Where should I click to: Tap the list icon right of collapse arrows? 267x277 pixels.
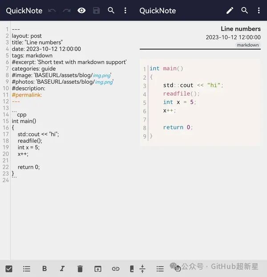click(160, 269)
